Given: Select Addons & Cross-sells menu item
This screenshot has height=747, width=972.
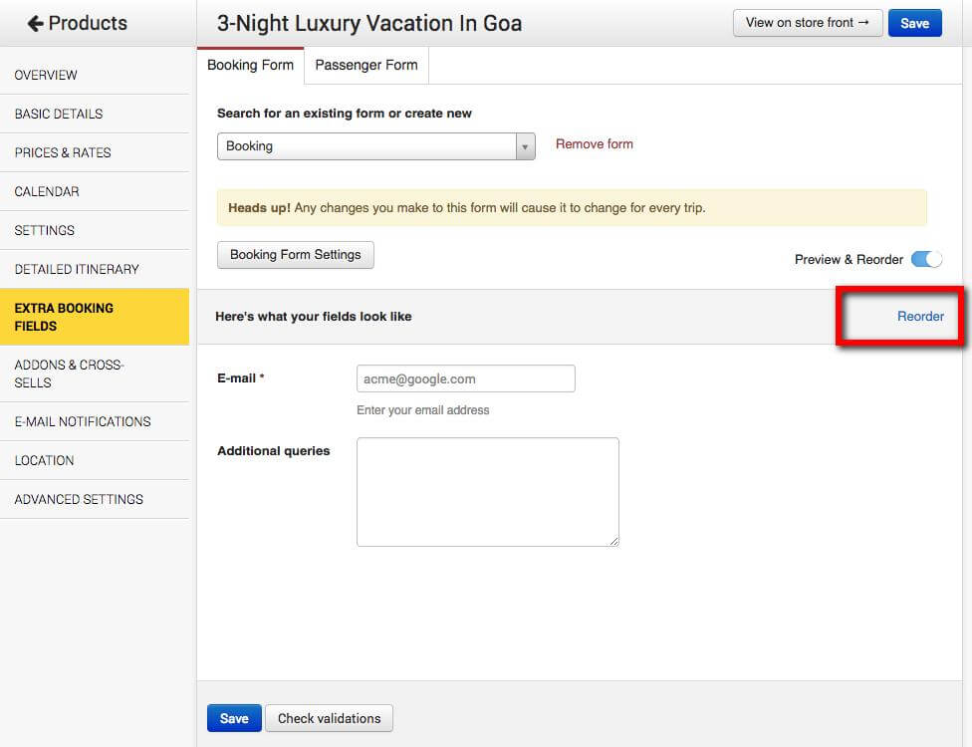Looking at the screenshot, I should tap(69, 373).
